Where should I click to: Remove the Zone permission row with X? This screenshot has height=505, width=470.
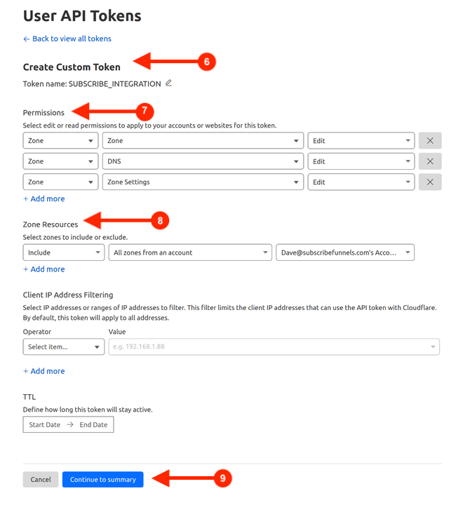coord(430,141)
